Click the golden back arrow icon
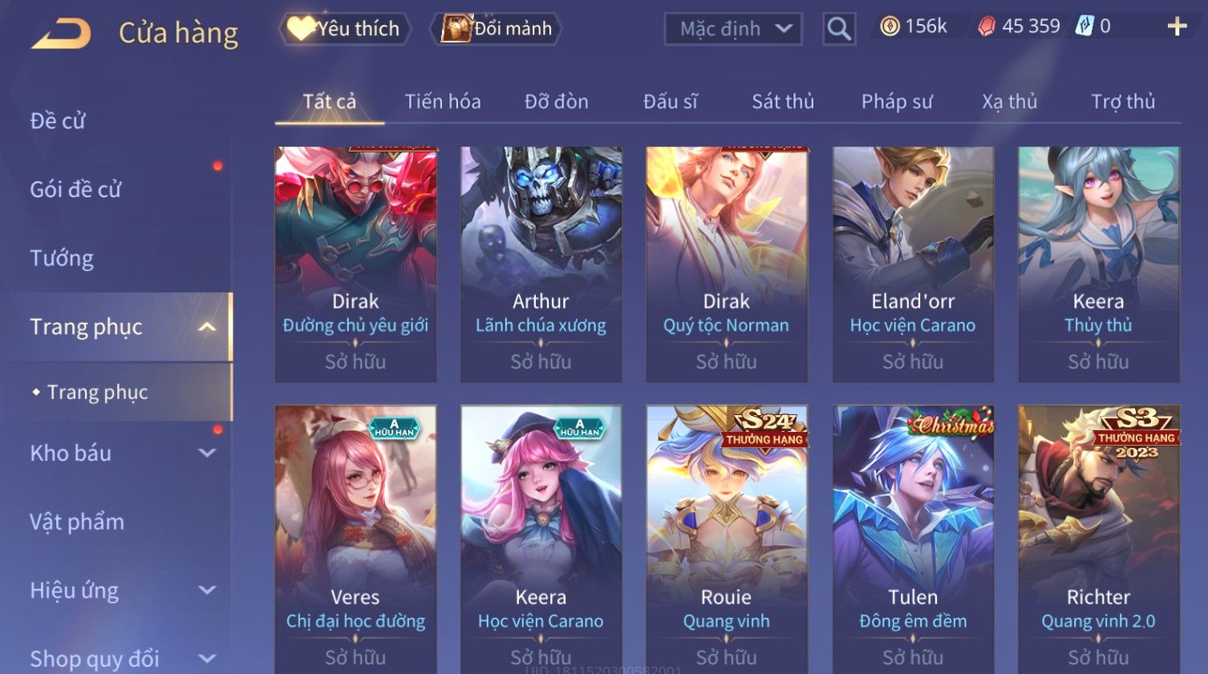 [x=62, y=34]
